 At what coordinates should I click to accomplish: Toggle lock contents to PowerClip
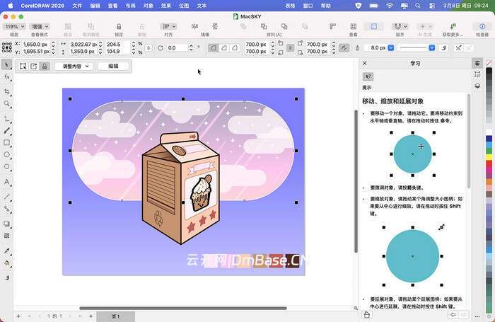click(45, 66)
